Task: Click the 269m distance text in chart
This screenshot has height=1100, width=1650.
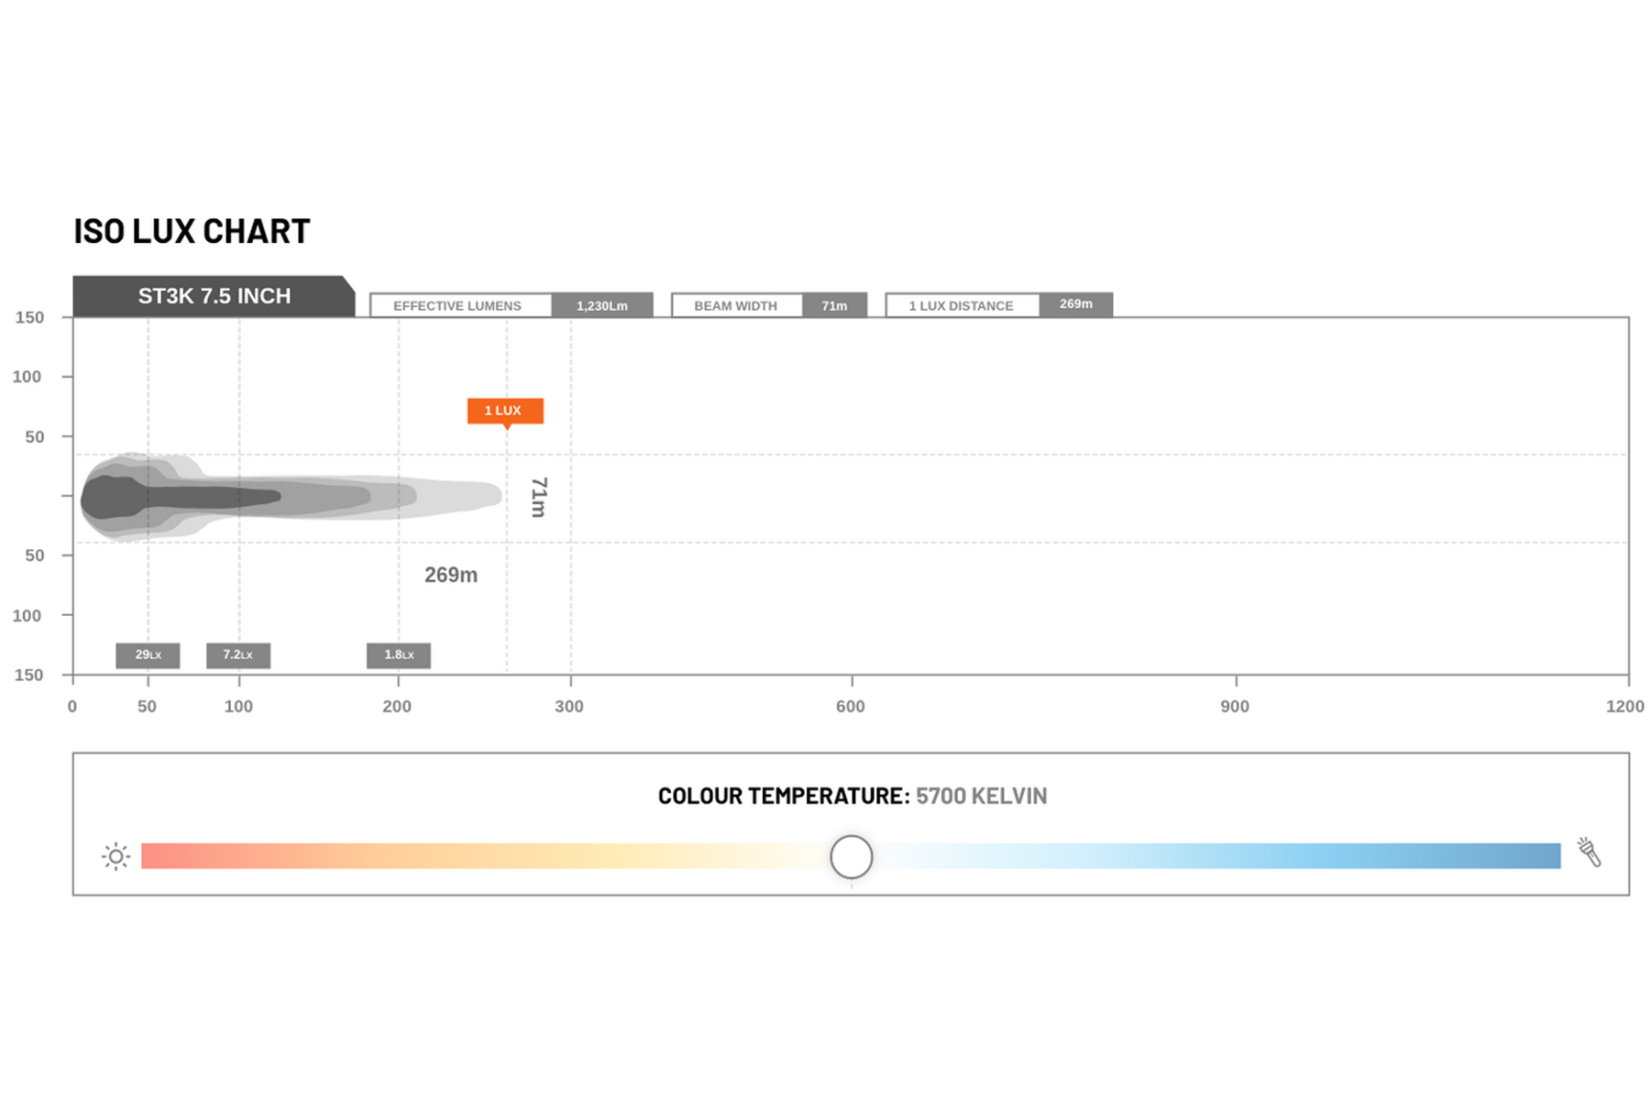Action: click(x=451, y=575)
